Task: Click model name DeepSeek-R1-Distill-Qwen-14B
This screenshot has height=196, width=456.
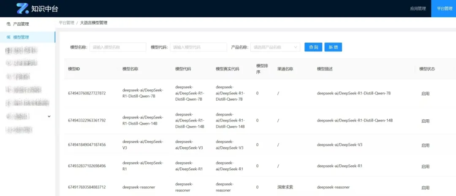Action: 143,120
